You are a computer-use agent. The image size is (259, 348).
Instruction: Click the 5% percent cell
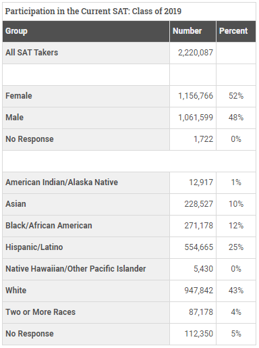(236, 334)
